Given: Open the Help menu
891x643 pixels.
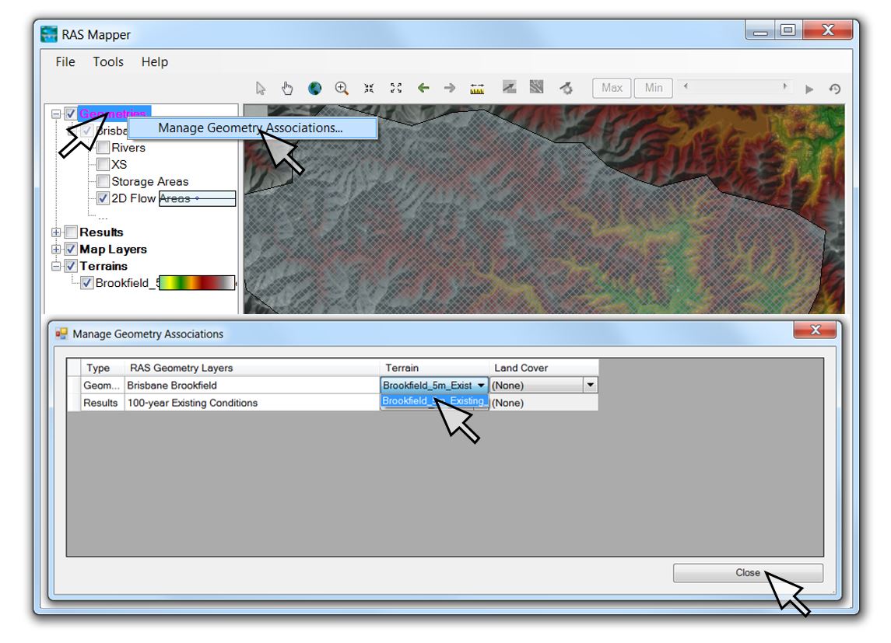Looking at the screenshot, I should point(155,62).
